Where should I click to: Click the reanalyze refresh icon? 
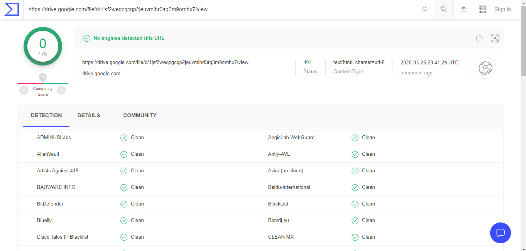479,38
